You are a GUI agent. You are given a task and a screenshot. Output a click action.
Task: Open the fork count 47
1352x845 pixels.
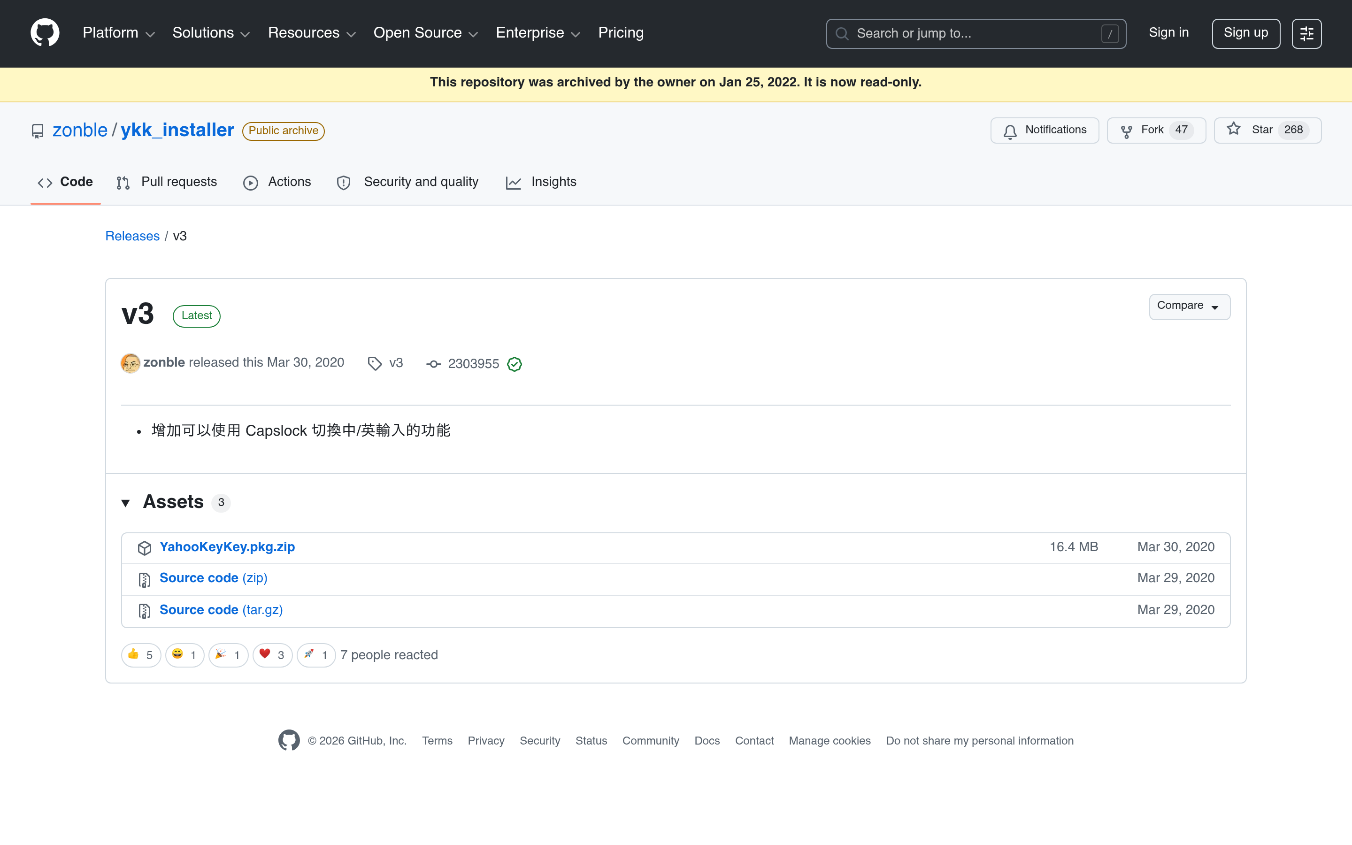pyautogui.click(x=1181, y=130)
